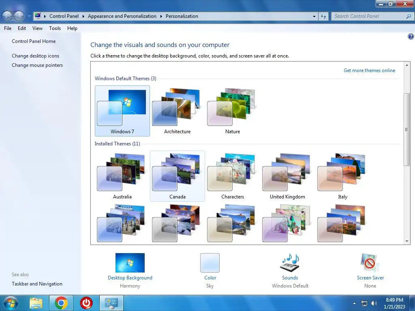Expand arrow after Appearance and Personalization
The height and width of the screenshot is (311, 415).
click(161, 16)
